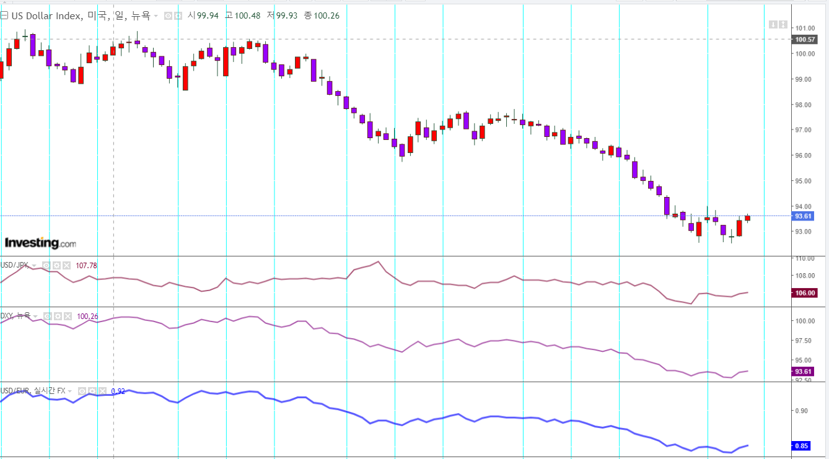The image size is (829, 459).
Task: Remove DXY indicator with X icon
Action: 68,317
